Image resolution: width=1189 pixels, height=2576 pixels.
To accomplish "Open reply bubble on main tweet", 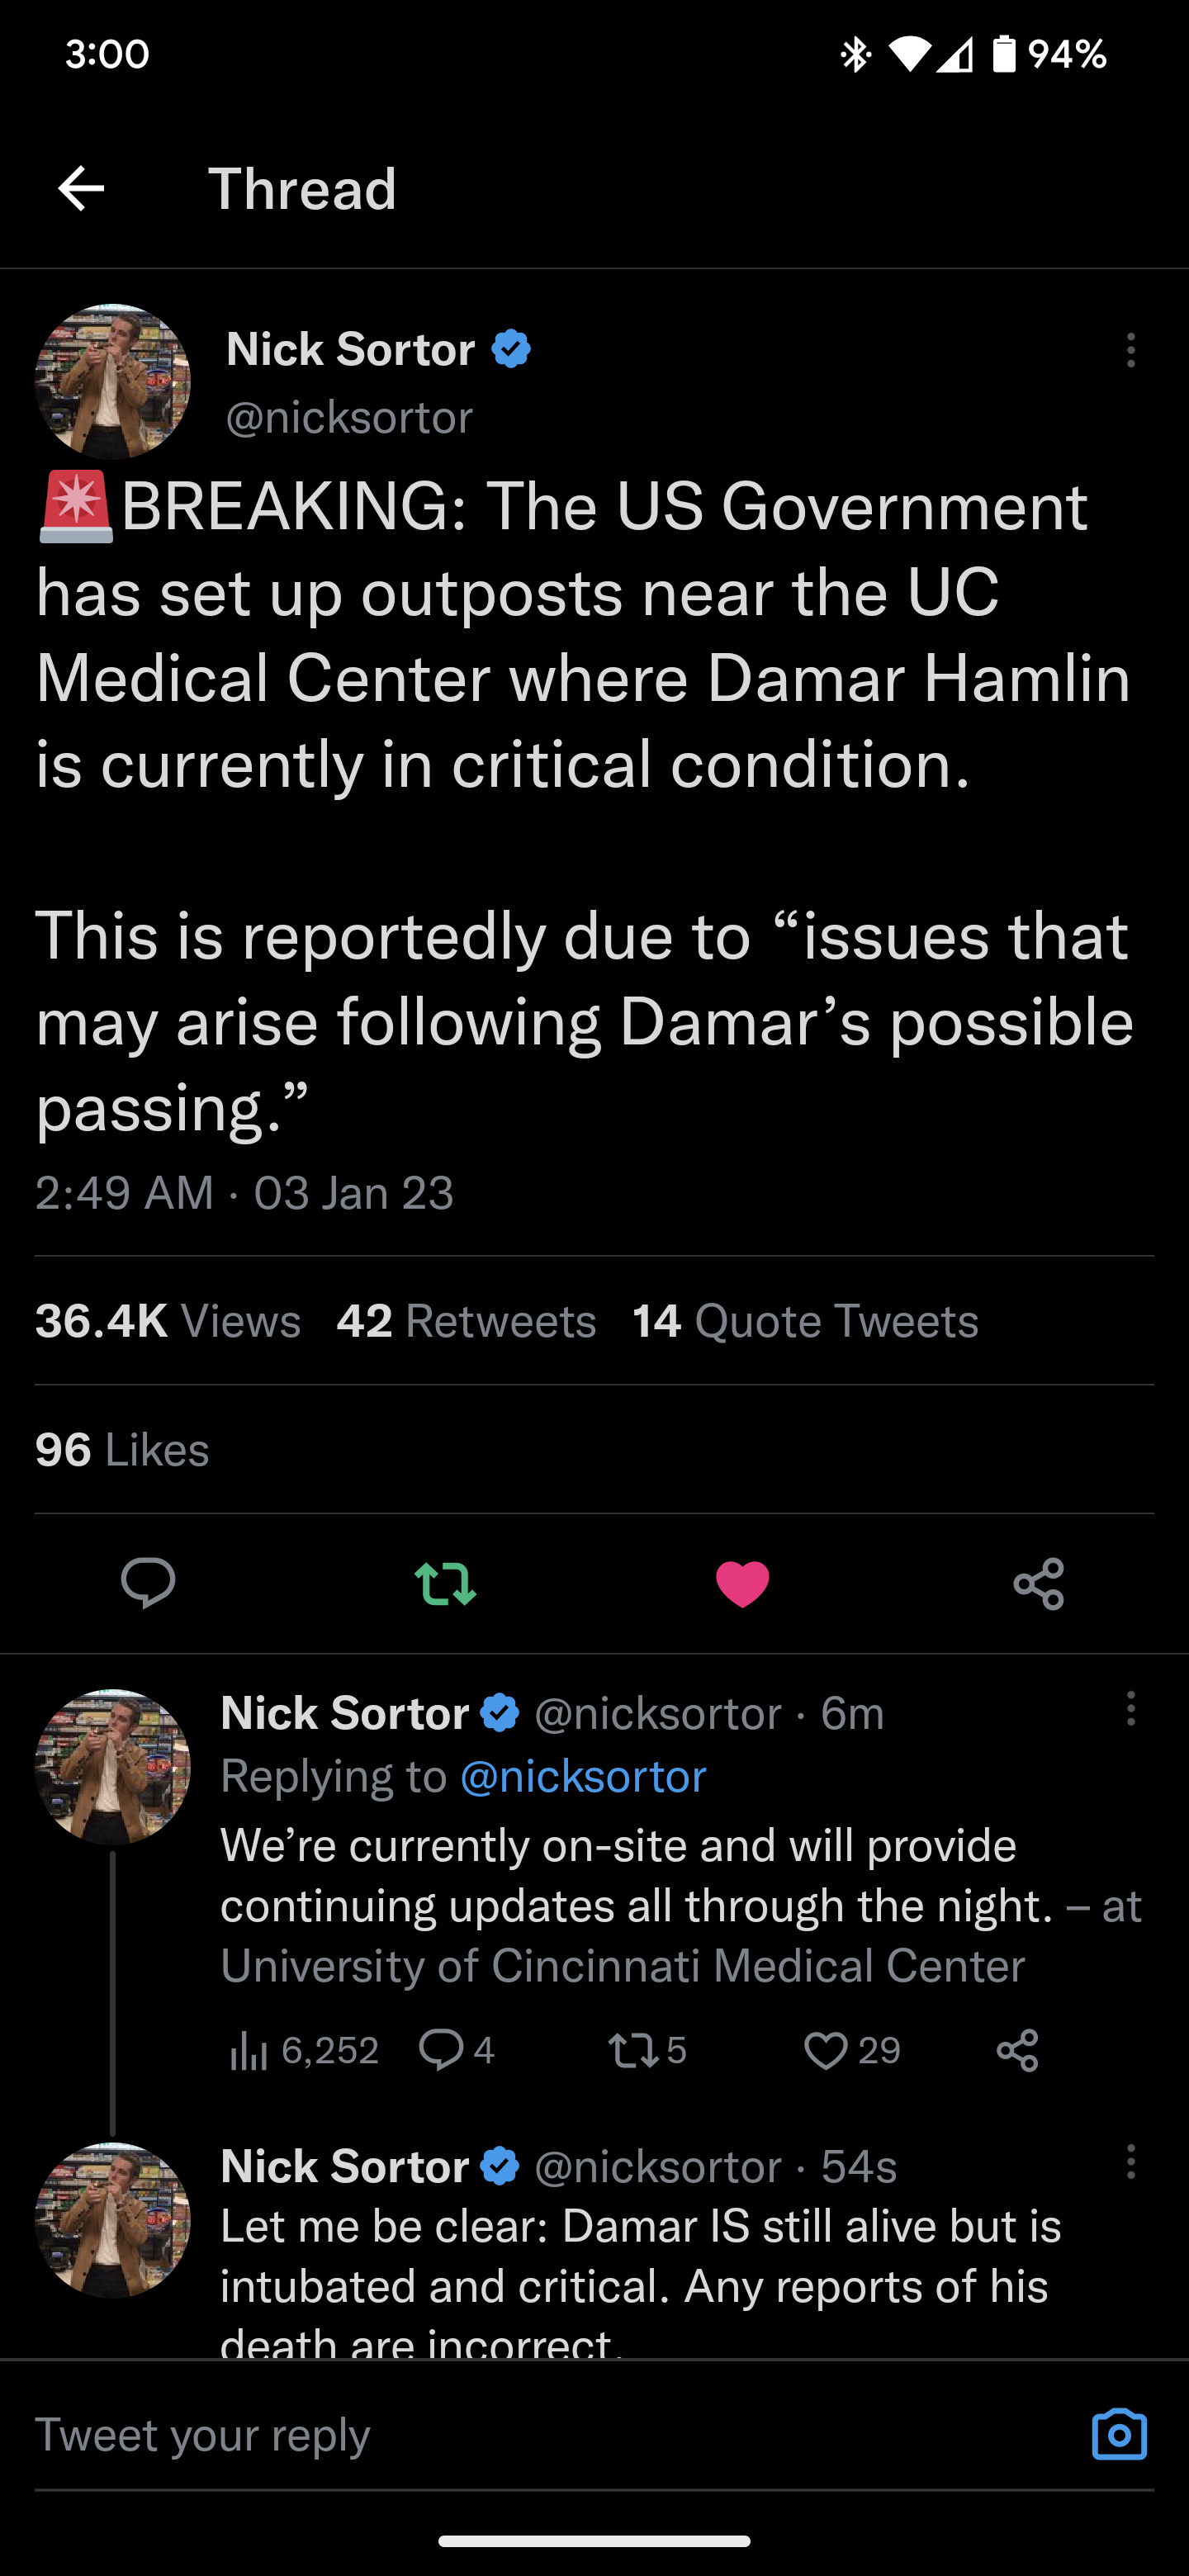I will 148,1583.
